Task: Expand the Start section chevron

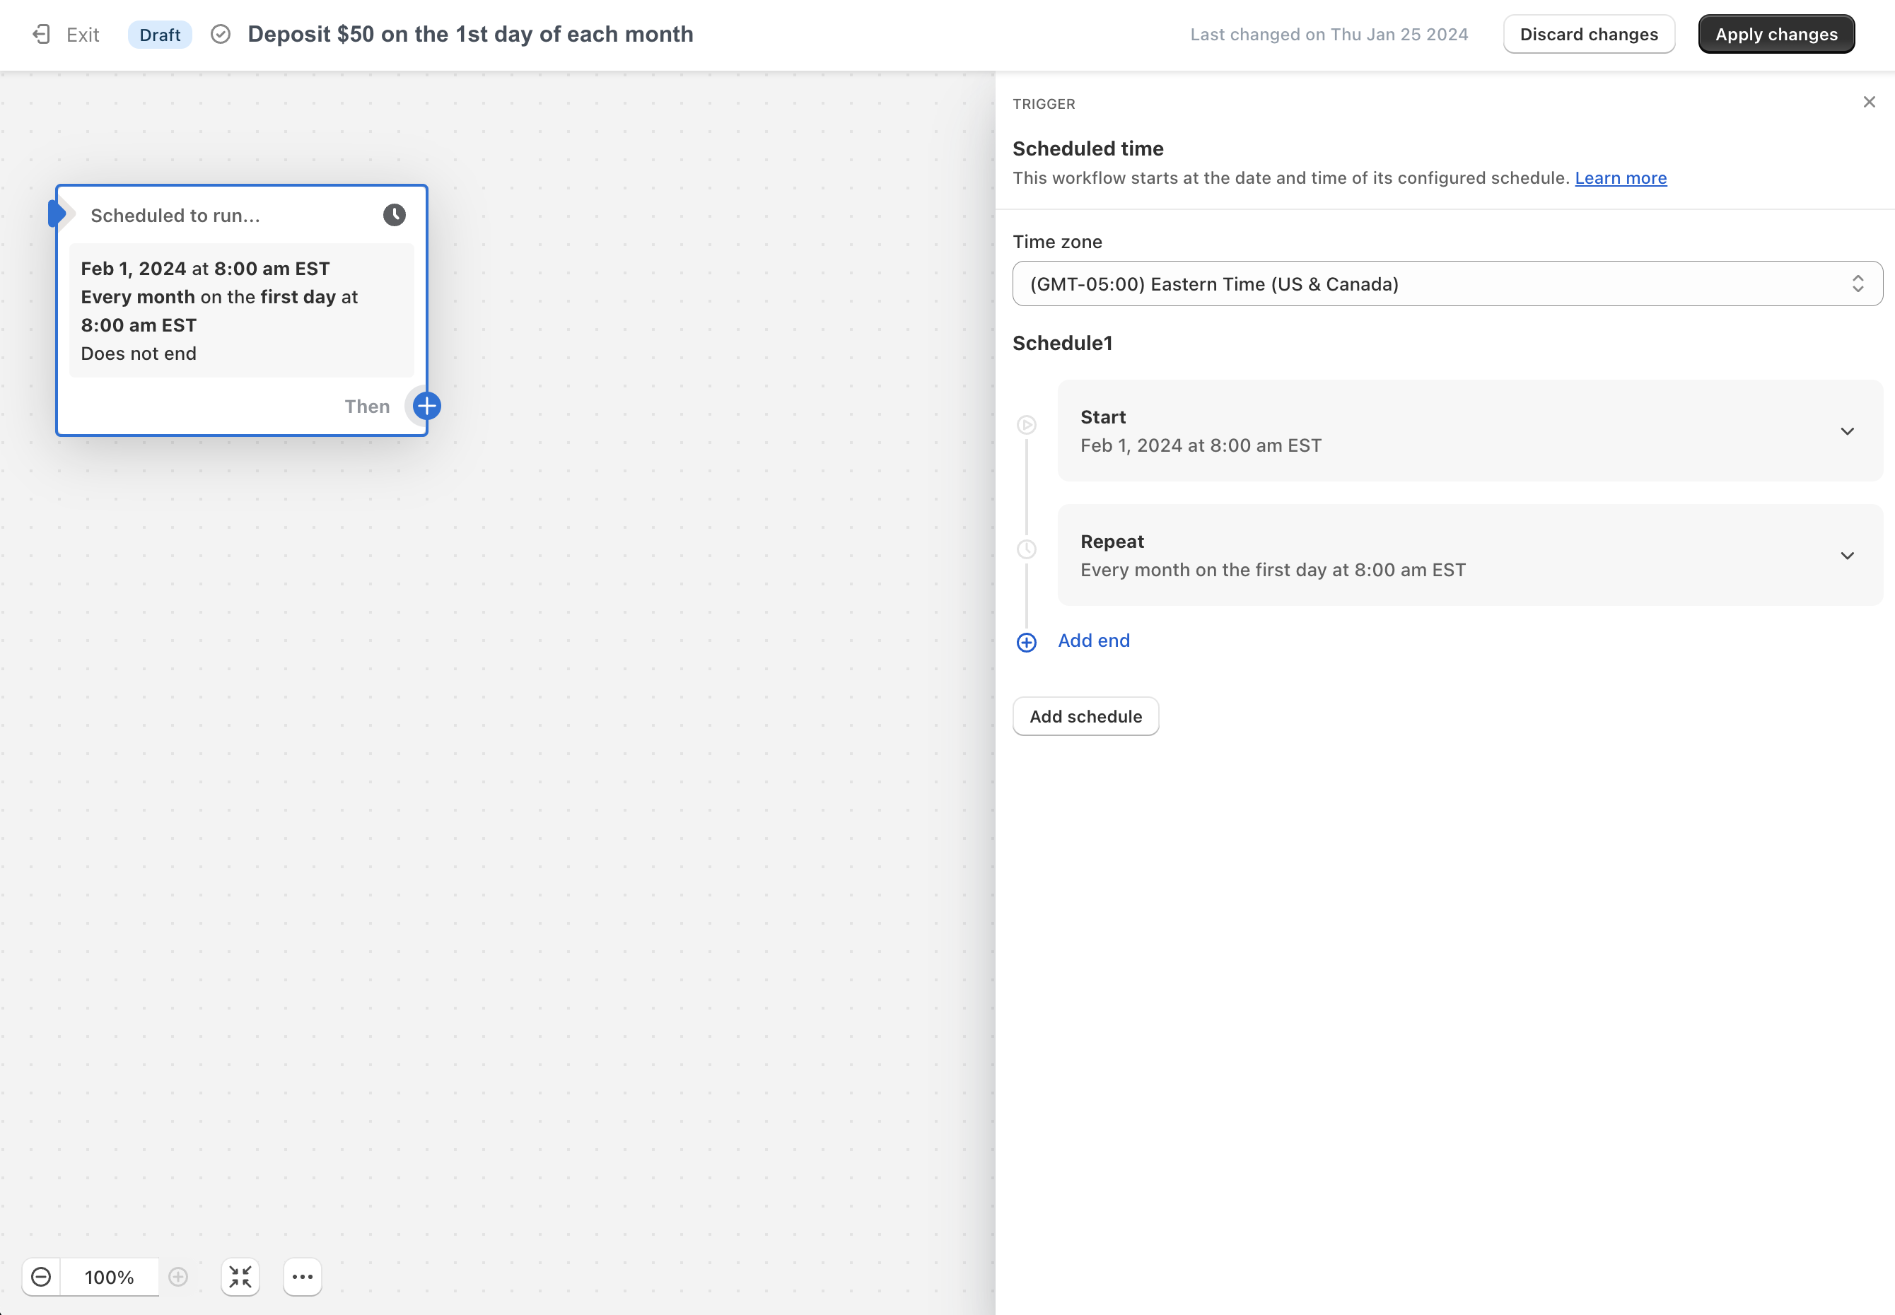Action: click(x=1847, y=431)
